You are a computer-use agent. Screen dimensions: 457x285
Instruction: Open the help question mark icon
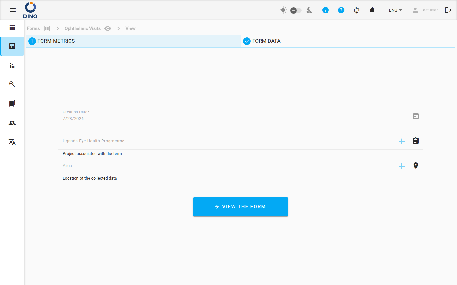tap(341, 10)
